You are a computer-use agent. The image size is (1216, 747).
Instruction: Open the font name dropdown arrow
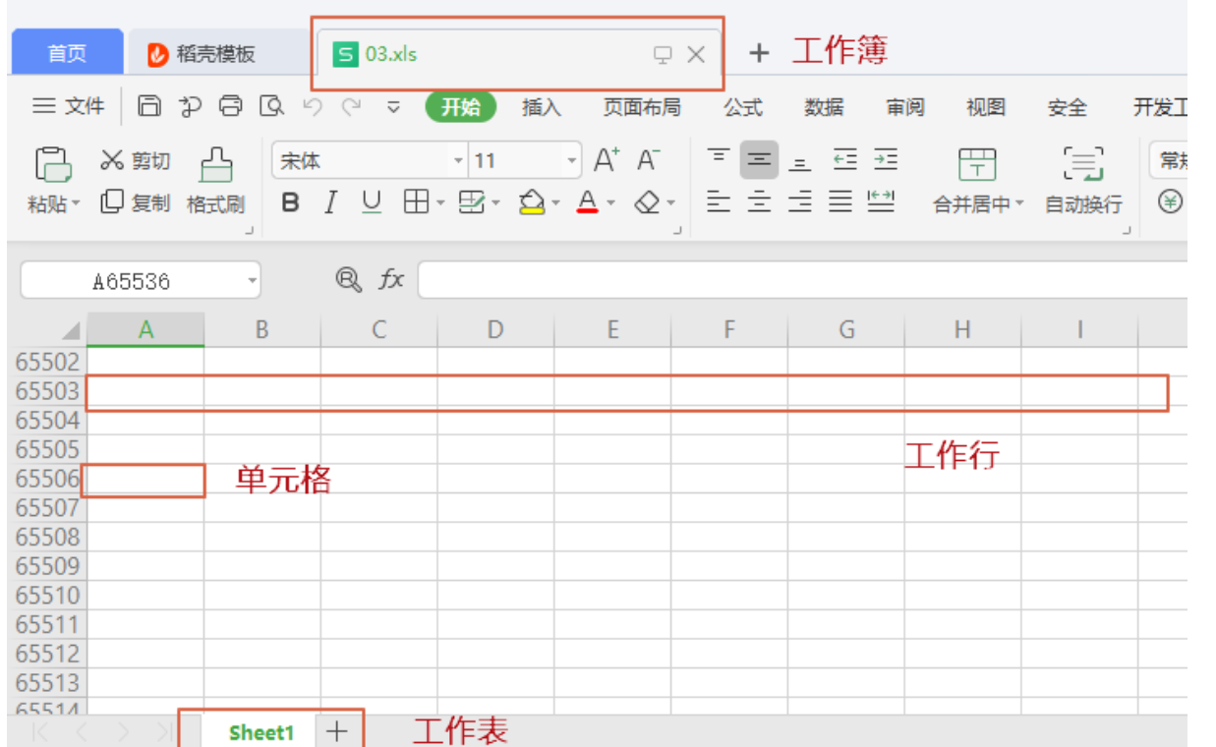click(x=458, y=160)
